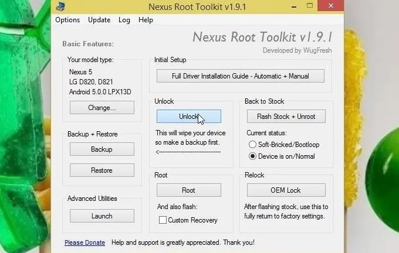
Task: Click the 'Nexus 5' model text
Action: (x=80, y=72)
